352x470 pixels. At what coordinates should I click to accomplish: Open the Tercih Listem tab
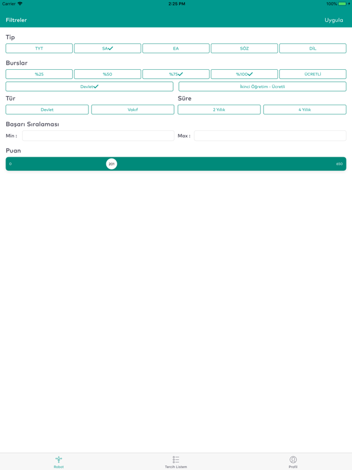click(176, 462)
